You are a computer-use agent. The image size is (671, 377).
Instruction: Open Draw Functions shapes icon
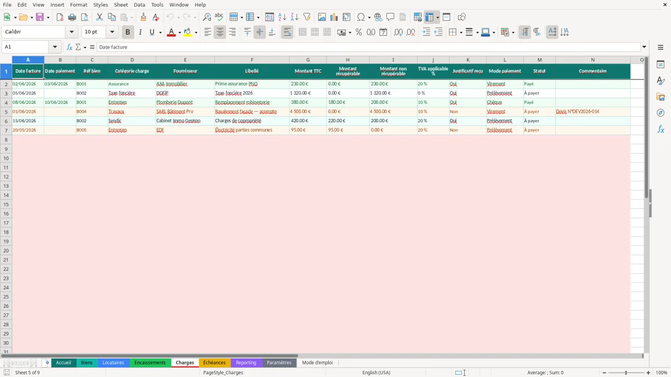461,17
